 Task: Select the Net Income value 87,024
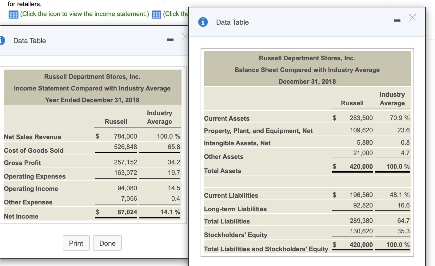click(127, 212)
